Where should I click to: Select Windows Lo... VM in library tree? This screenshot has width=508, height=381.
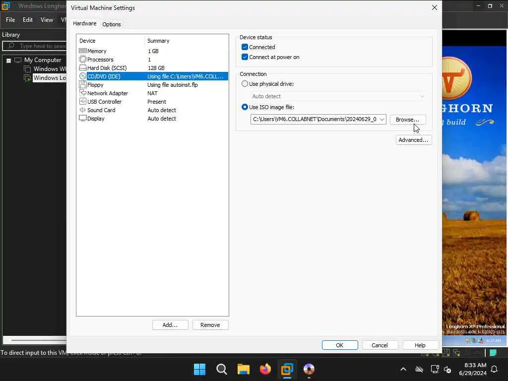50,78
